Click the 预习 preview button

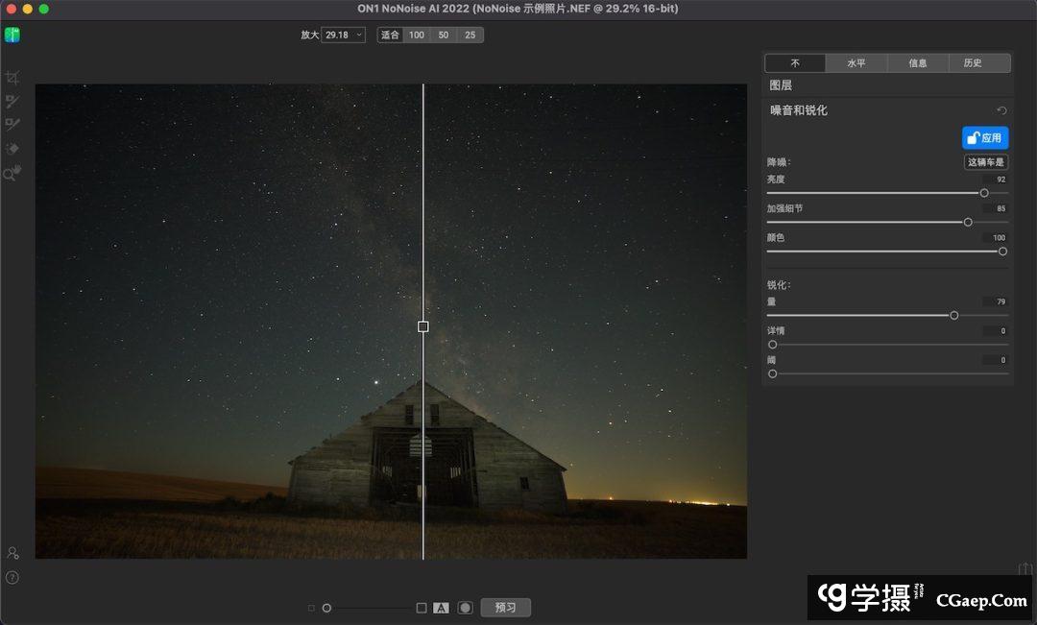tap(505, 608)
